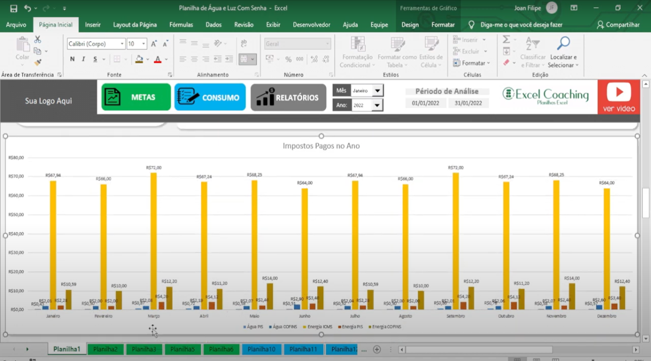Open the font size dropdown
The width and height of the screenshot is (651, 361).
click(x=143, y=44)
